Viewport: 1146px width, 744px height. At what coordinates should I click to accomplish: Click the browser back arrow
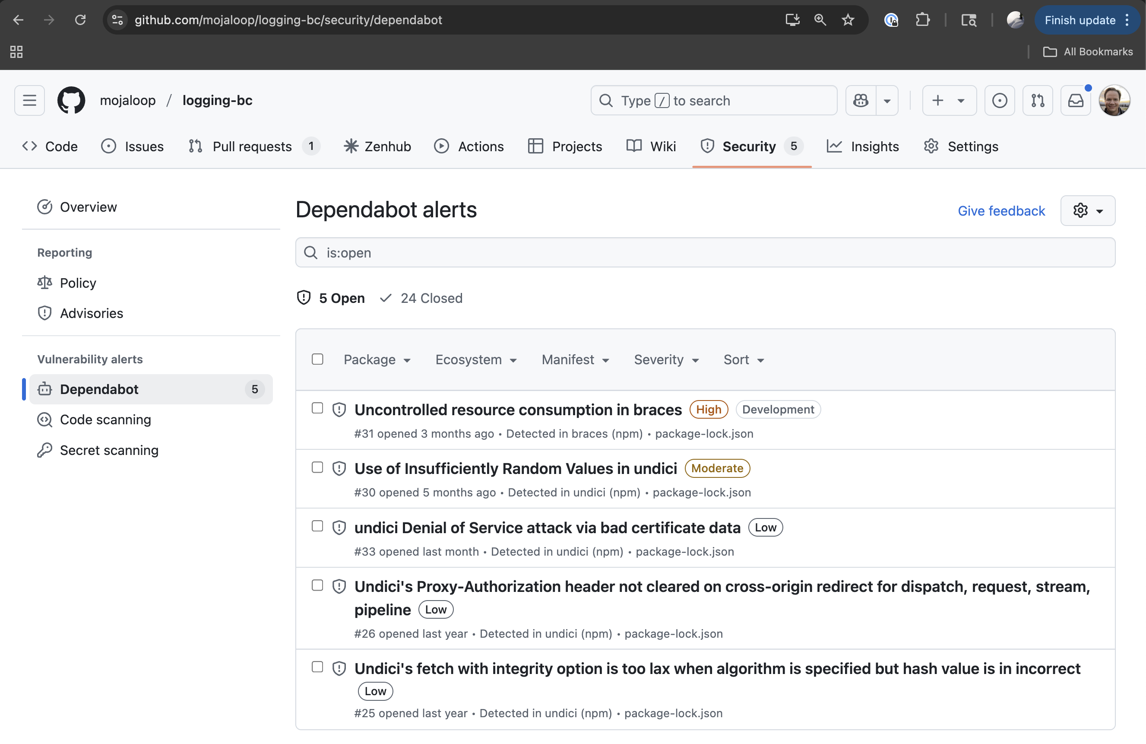(x=18, y=20)
